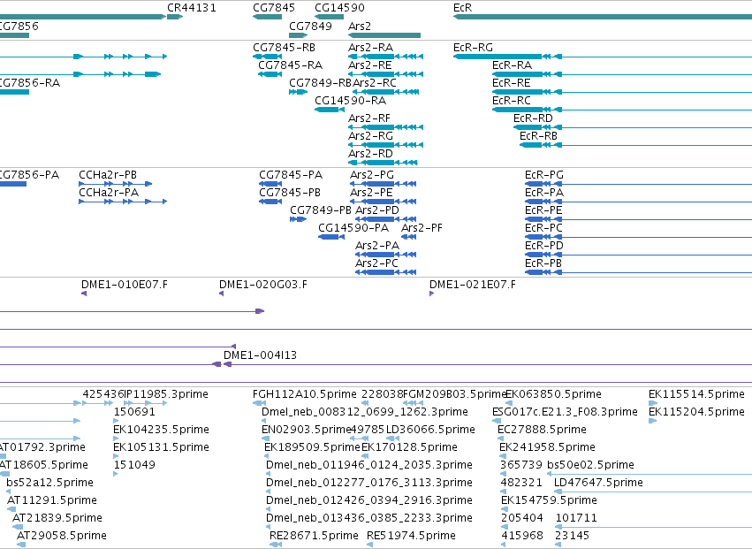Select the Ars2-RD transcript label
Image resolution: width=752 pixels, height=549 pixels.
tap(371, 154)
